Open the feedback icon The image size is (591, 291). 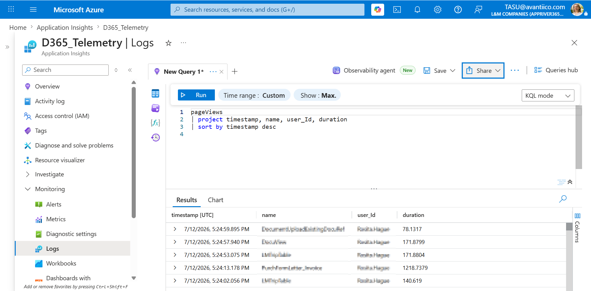[x=478, y=10]
